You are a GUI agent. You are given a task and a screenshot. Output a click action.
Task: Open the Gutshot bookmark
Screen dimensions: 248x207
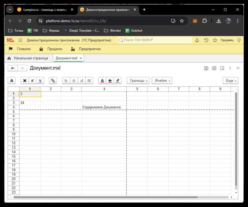click(x=134, y=30)
